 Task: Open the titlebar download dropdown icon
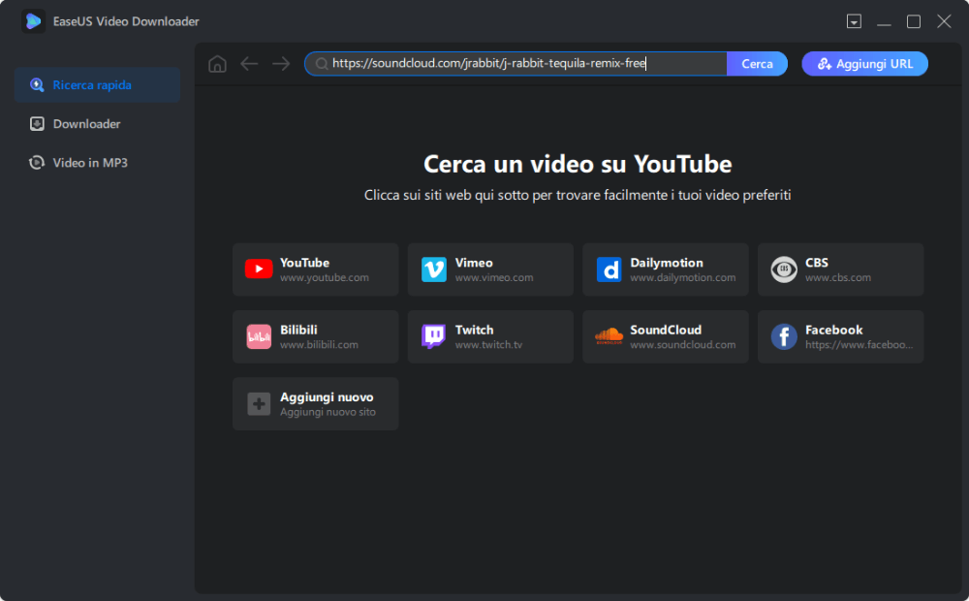pos(855,20)
